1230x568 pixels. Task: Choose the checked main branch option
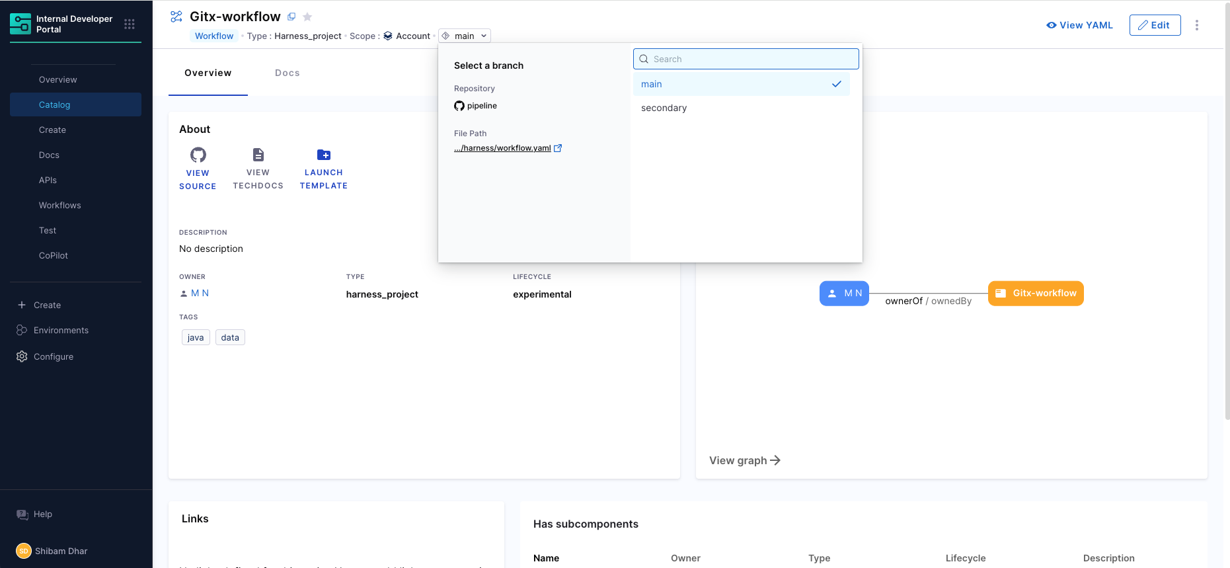click(x=741, y=84)
